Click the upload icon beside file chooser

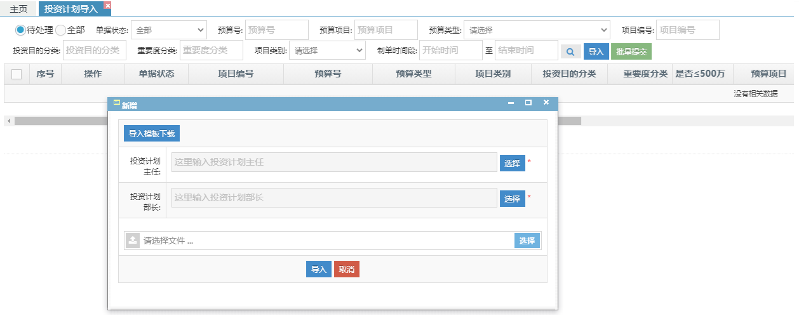pyautogui.click(x=133, y=241)
